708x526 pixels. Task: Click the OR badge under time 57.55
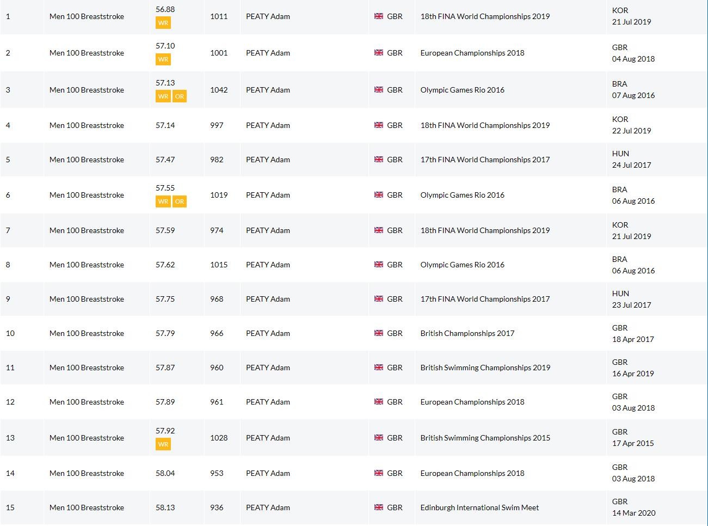coord(180,201)
